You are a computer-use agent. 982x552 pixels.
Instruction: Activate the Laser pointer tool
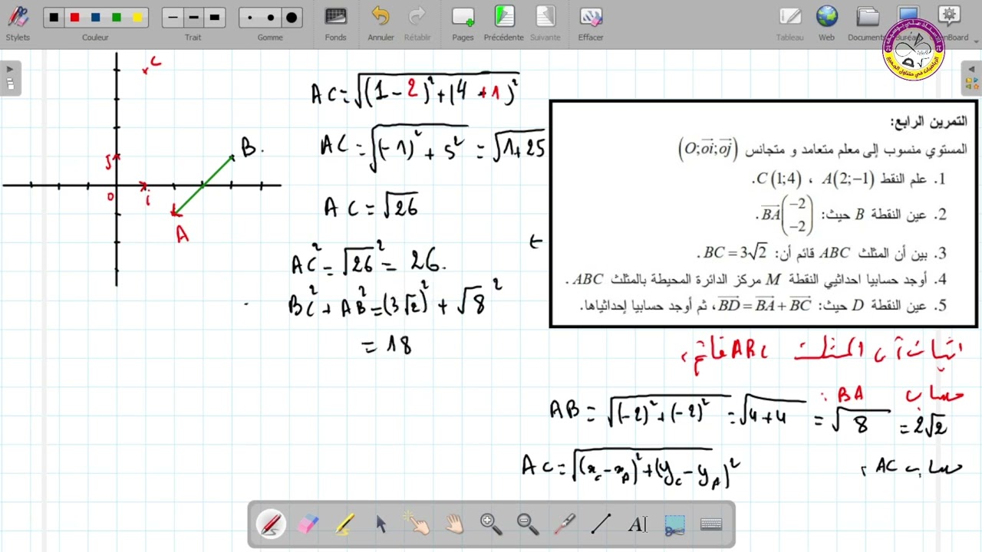tap(565, 524)
